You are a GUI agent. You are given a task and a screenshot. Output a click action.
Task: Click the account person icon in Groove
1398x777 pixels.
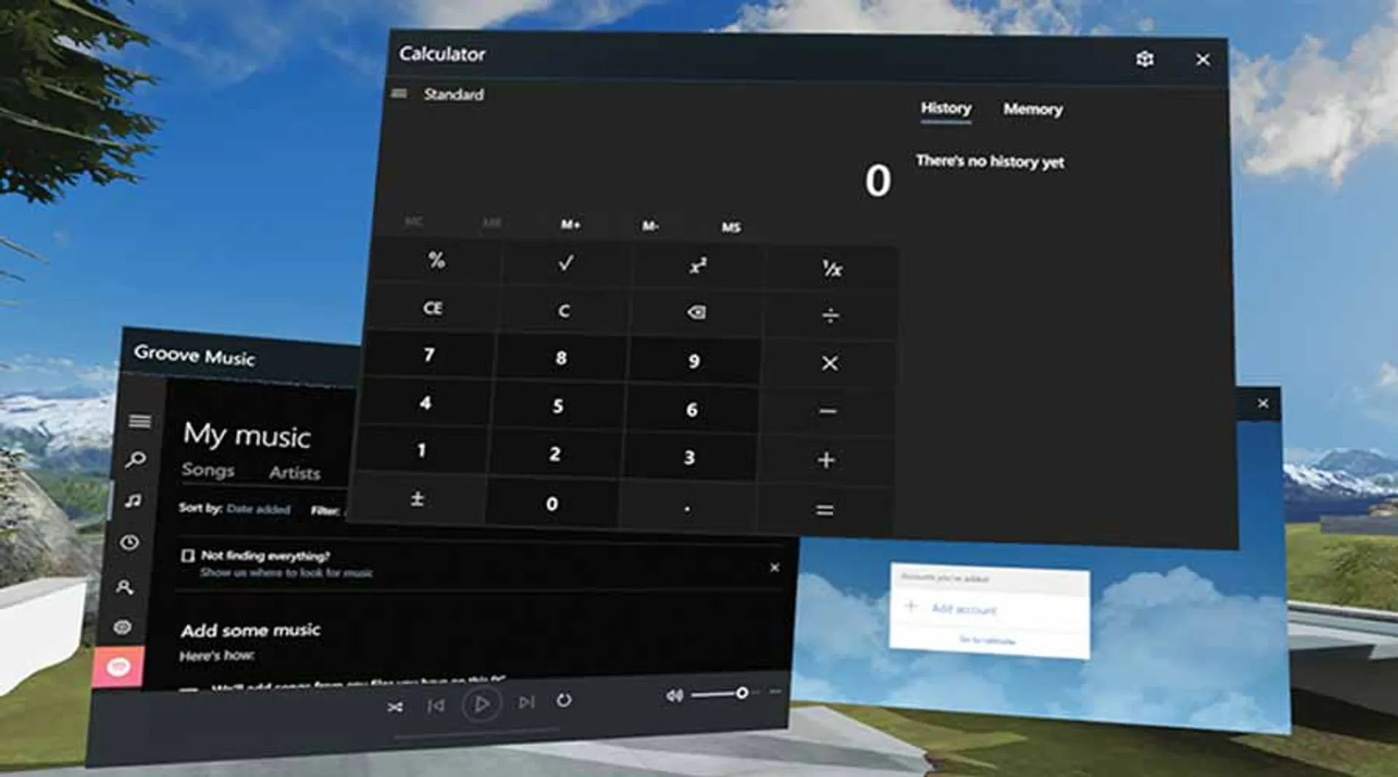pyautogui.click(x=125, y=586)
